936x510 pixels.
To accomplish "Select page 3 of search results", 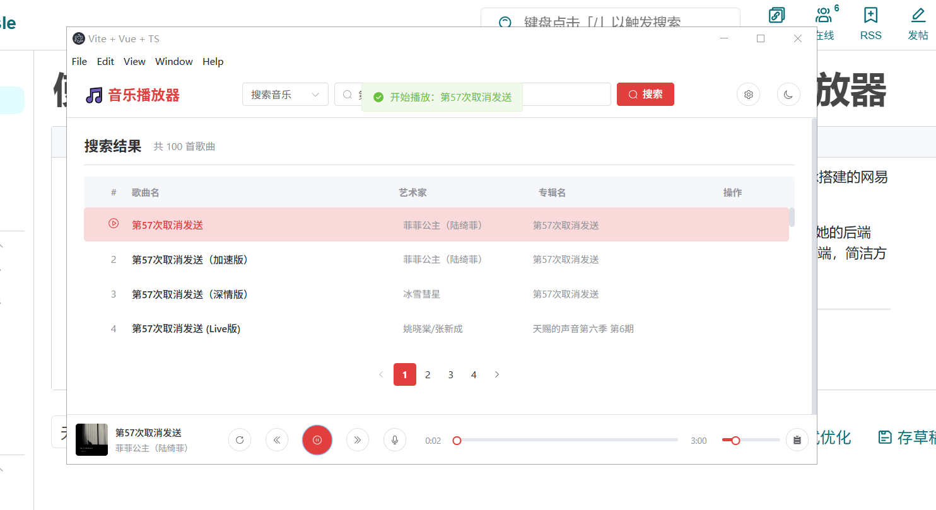I will (x=450, y=374).
